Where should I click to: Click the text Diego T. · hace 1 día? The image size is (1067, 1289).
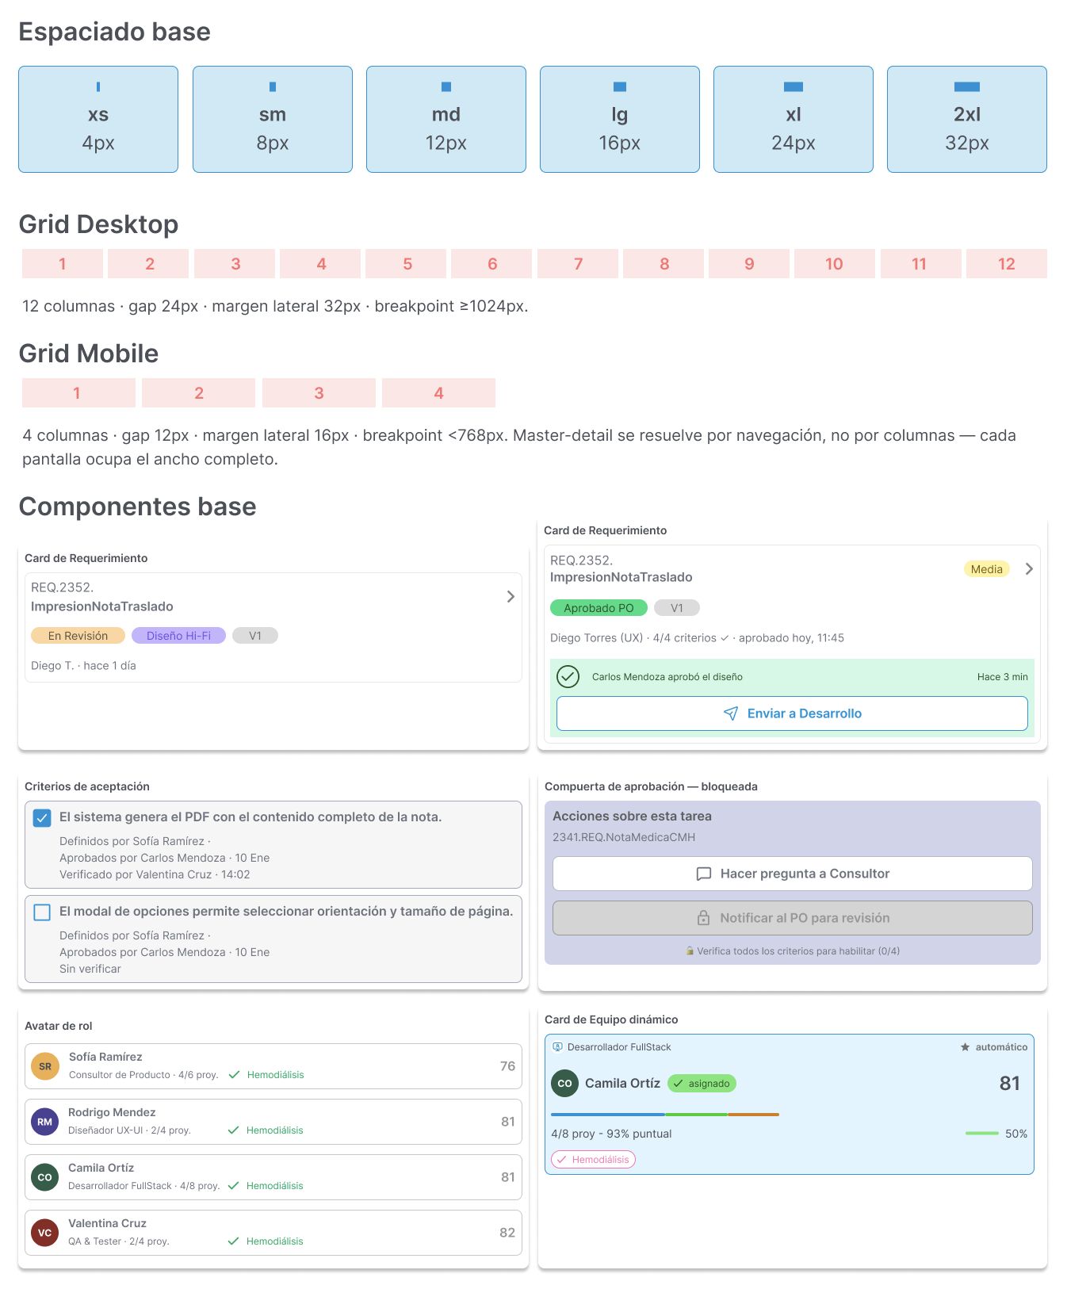(83, 666)
